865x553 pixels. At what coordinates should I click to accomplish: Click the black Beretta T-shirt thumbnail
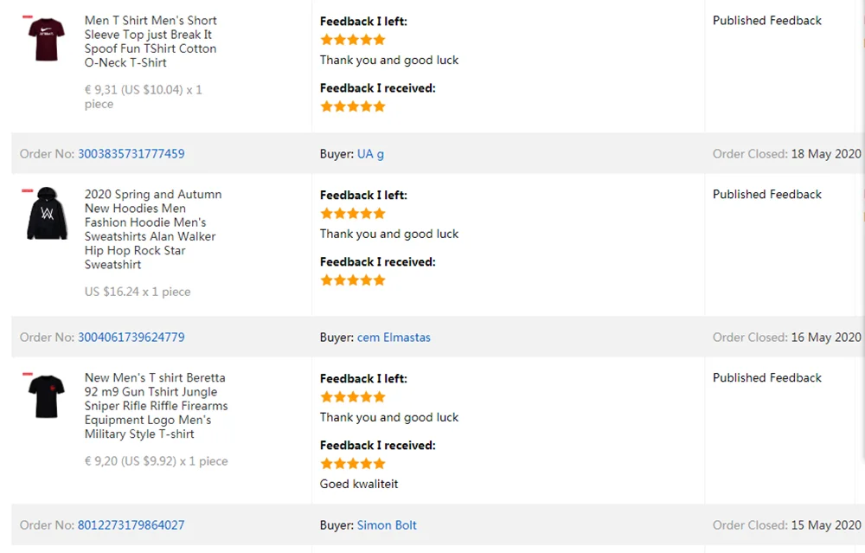[47, 397]
